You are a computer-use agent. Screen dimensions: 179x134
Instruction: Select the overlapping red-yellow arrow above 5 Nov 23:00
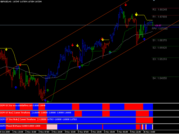click(x=103, y=39)
